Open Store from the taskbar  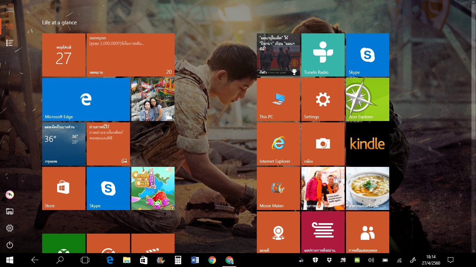coord(144,260)
